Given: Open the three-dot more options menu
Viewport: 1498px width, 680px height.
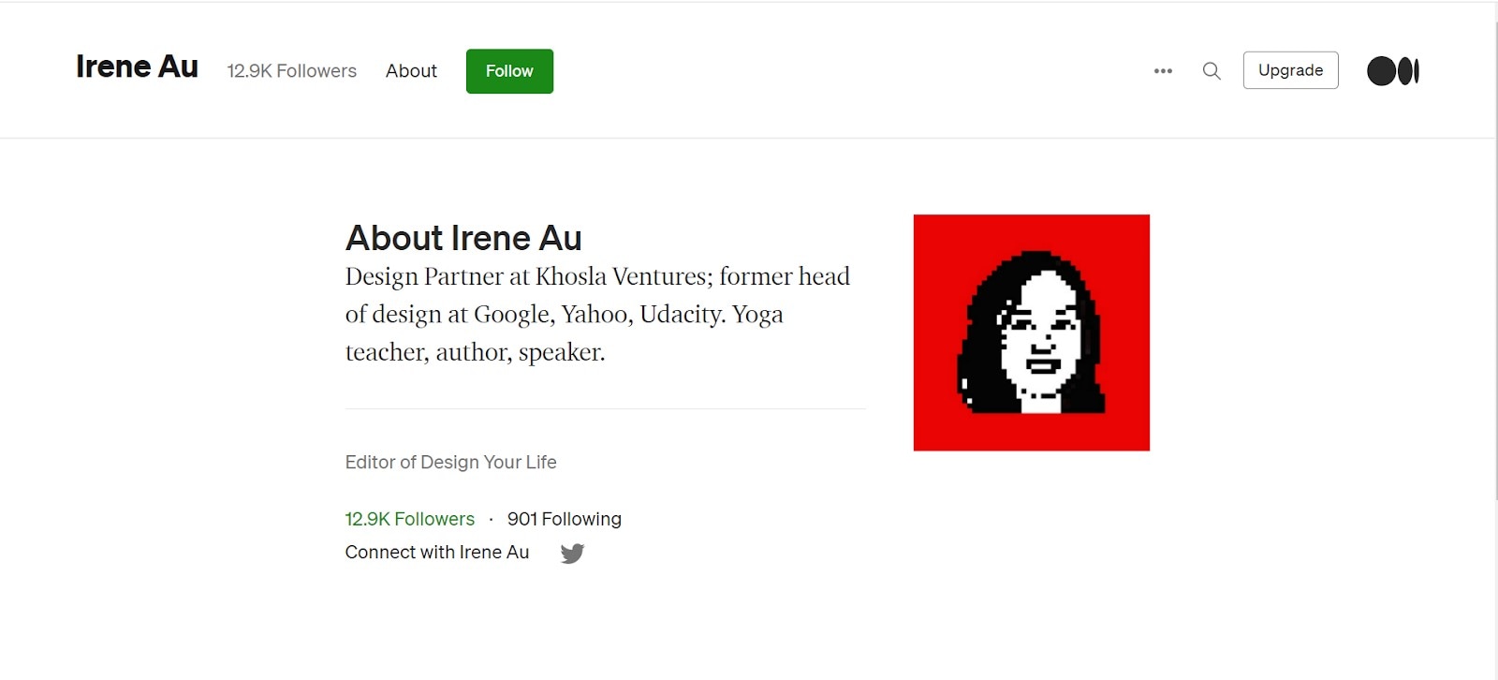Looking at the screenshot, I should coord(1163,71).
